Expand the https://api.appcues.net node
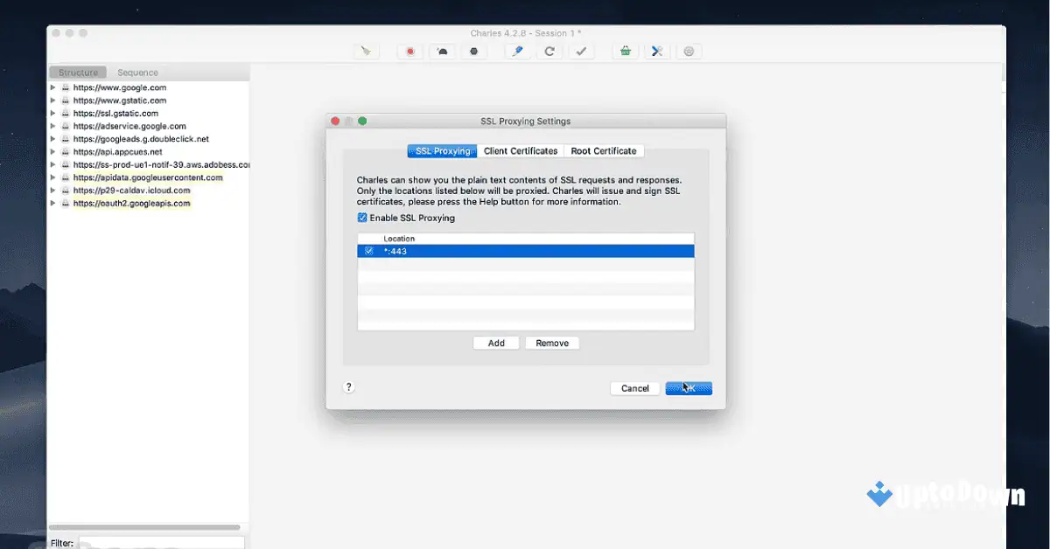Viewport: 1050px width, 549px height. [x=52, y=151]
